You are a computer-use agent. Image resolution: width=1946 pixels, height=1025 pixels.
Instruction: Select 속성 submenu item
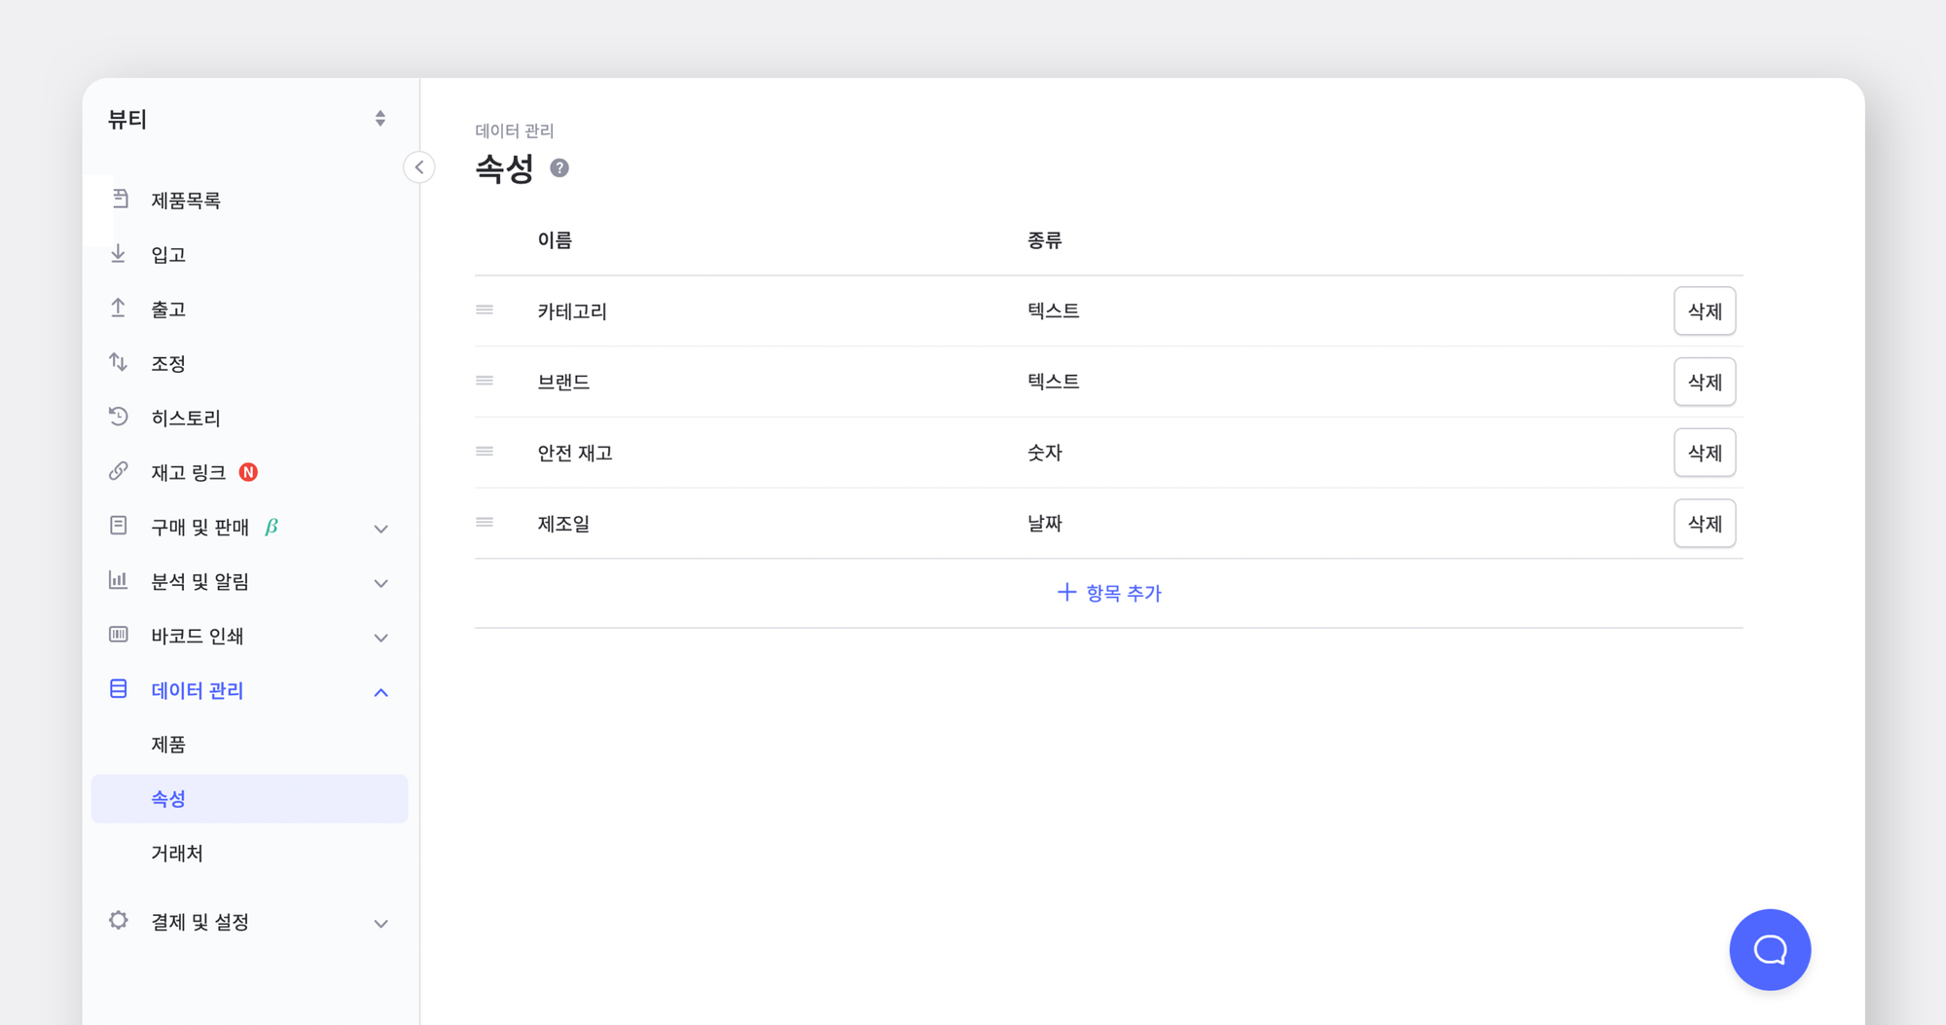coord(249,799)
